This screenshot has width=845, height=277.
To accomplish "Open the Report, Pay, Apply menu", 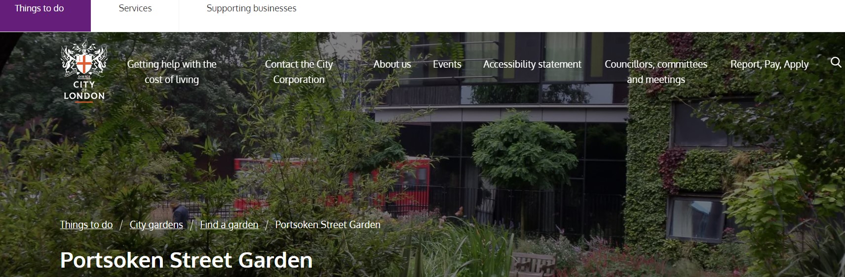I will [x=769, y=64].
